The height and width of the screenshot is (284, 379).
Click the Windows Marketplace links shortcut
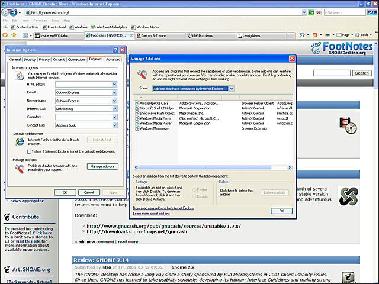pyautogui.click(x=109, y=27)
